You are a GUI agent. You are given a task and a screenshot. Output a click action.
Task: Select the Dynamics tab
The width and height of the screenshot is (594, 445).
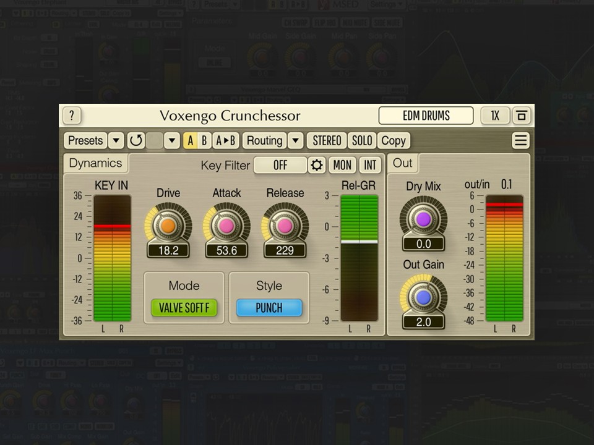pos(95,163)
